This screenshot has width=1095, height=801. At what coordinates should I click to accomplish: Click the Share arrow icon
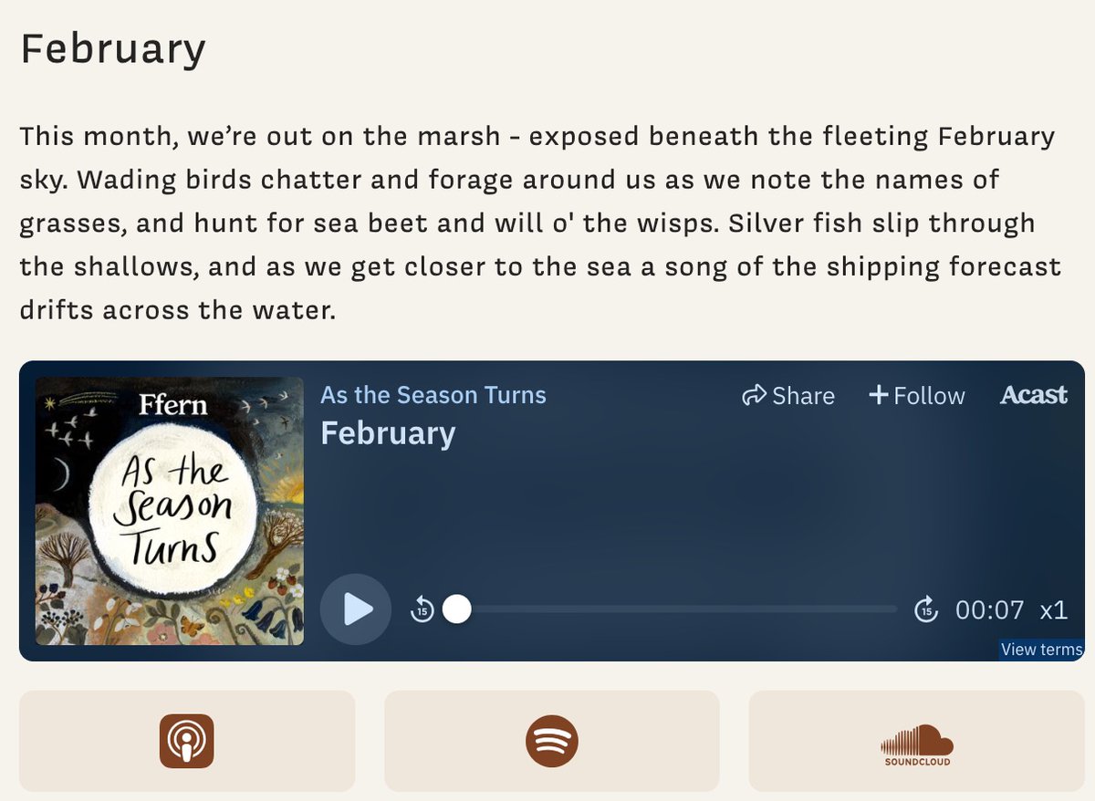point(754,395)
